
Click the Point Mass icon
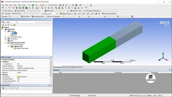point(22,16)
